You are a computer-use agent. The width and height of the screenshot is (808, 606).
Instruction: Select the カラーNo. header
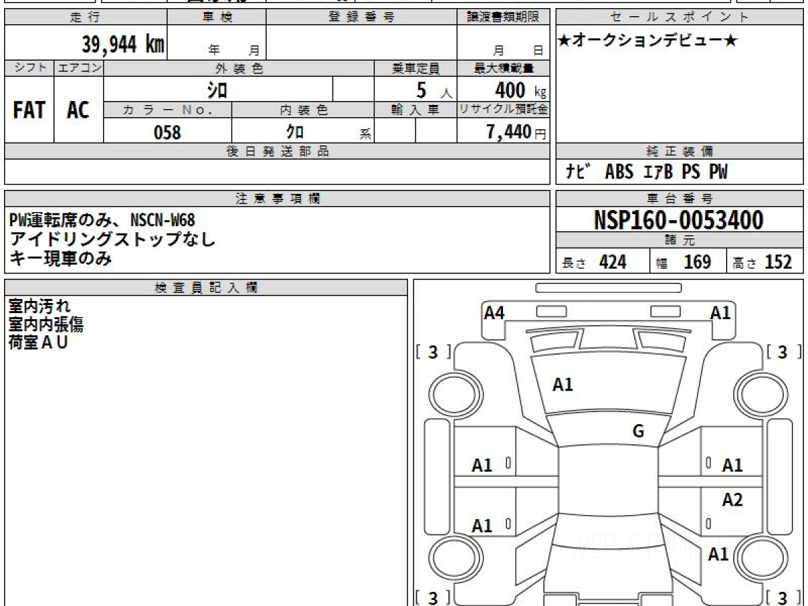(x=168, y=110)
